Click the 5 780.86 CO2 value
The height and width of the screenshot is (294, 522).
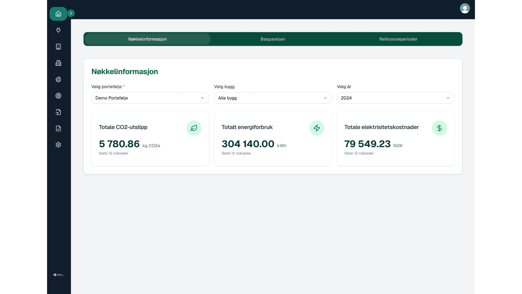pos(119,144)
